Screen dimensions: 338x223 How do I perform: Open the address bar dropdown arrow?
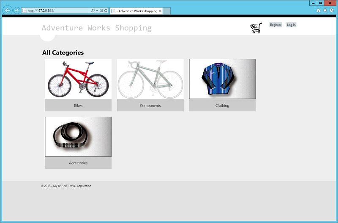pos(97,10)
